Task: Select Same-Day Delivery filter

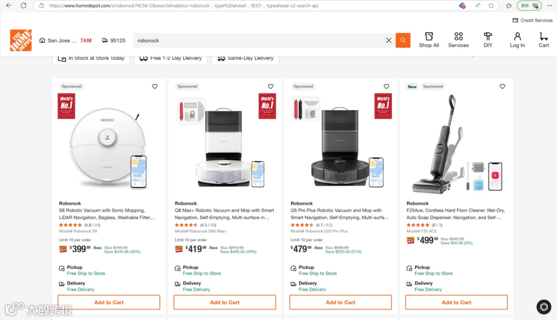Action: 245,58
